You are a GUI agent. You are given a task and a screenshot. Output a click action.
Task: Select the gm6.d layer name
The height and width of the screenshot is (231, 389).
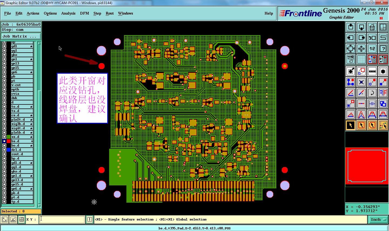22,189
